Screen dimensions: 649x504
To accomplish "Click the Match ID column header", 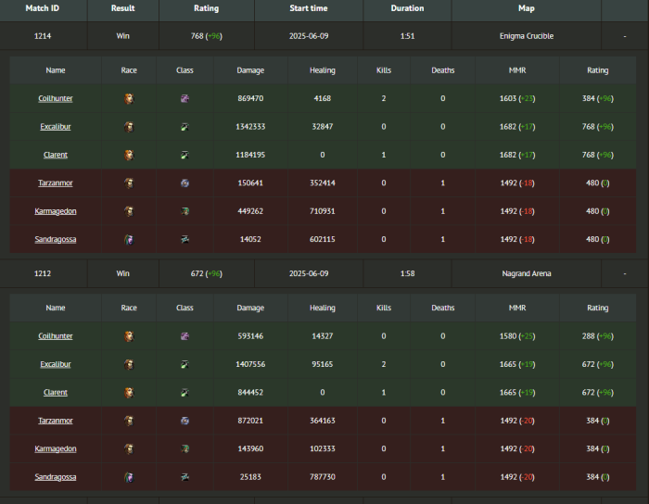I will [x=43, y=8].
